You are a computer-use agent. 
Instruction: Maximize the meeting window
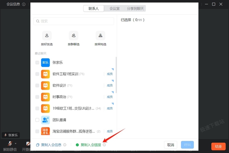click(x=213, y=4)
